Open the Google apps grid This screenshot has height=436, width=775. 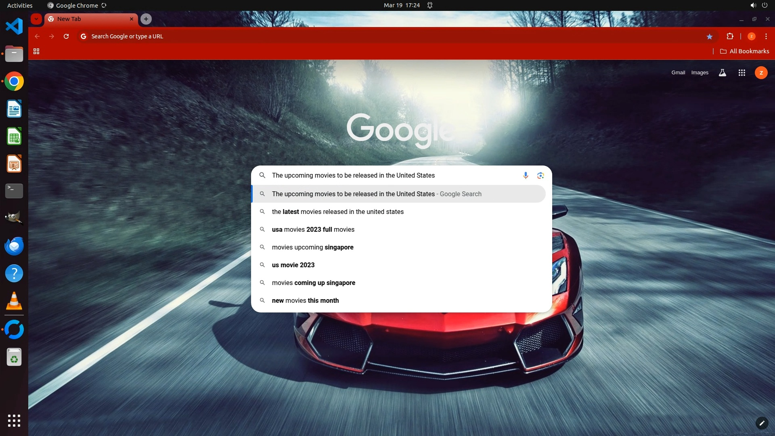tap(741, 73)
